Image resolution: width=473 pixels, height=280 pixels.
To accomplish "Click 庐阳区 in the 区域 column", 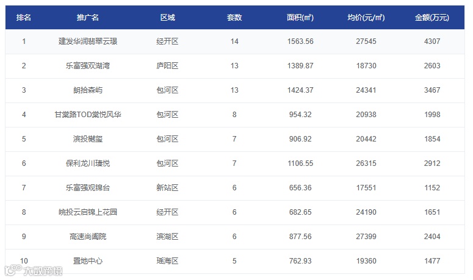I will click(167, 66).
